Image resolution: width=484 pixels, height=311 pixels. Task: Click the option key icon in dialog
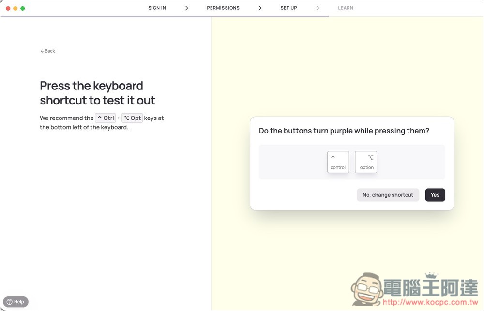pyautogui.click(x=366, y=162)
